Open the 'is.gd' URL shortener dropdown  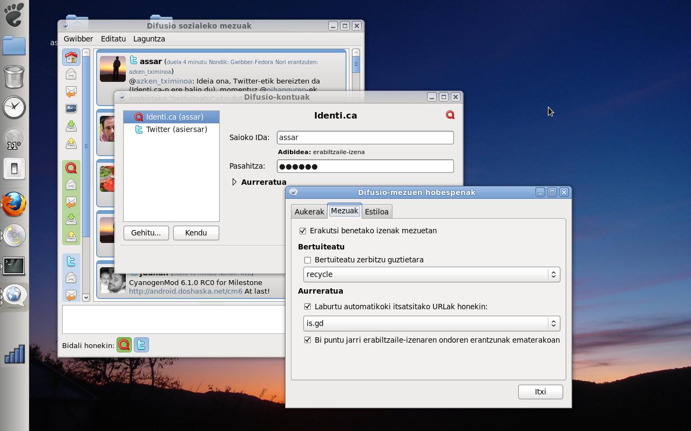coord(431,323)
